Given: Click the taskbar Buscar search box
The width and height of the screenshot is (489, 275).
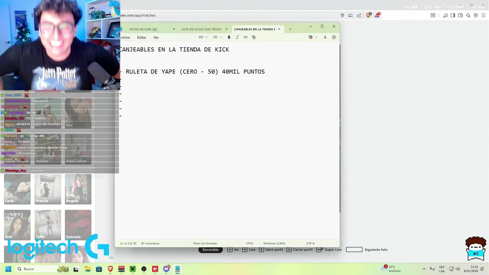Looking at the screenshot, I should 43,269.
